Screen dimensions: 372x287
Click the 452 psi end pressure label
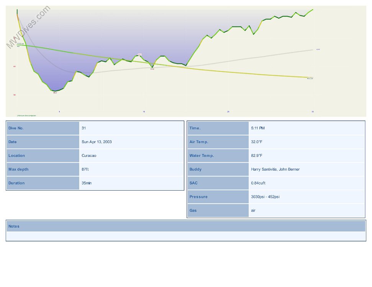310,78
